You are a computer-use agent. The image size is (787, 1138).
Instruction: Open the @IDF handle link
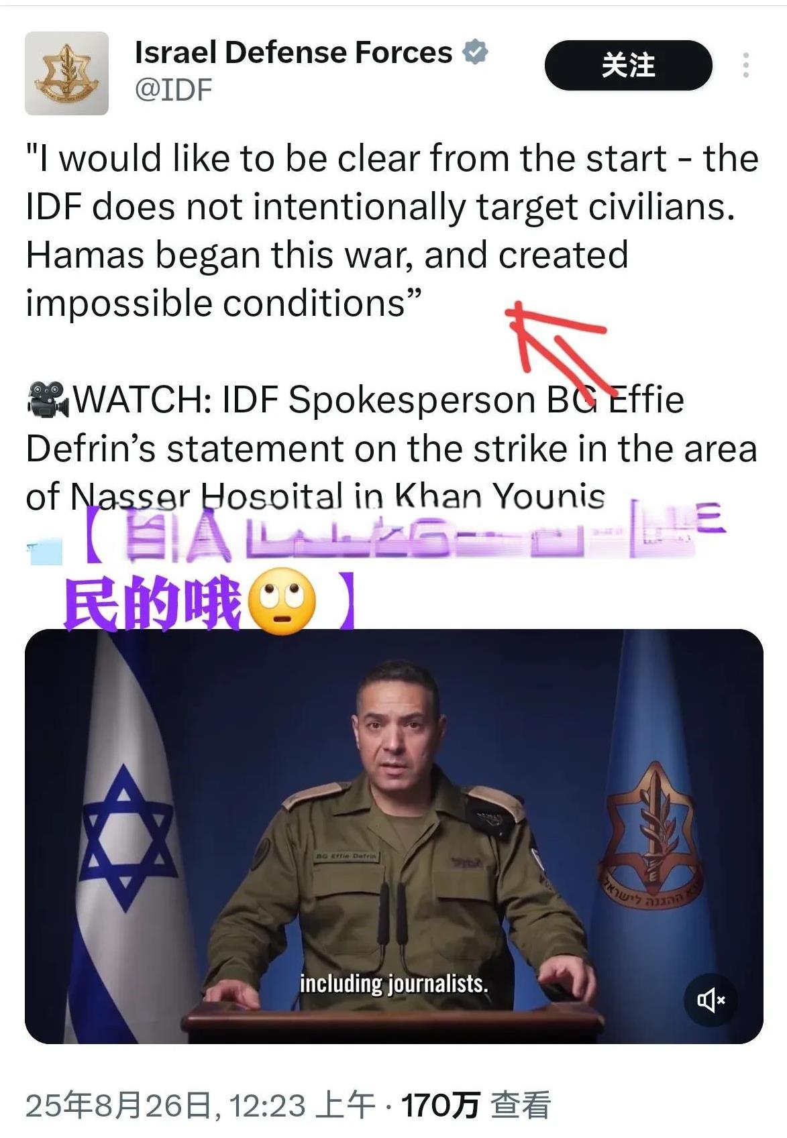(173, 89)
